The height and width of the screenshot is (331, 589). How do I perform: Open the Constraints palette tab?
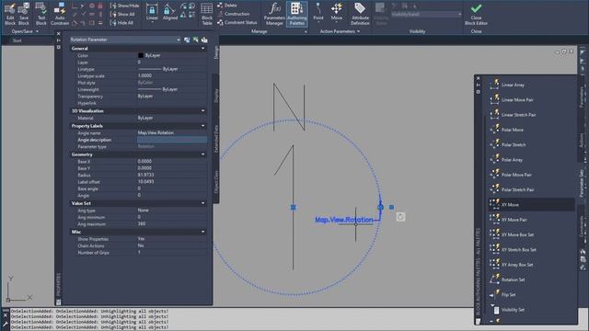tap(582, 226)
